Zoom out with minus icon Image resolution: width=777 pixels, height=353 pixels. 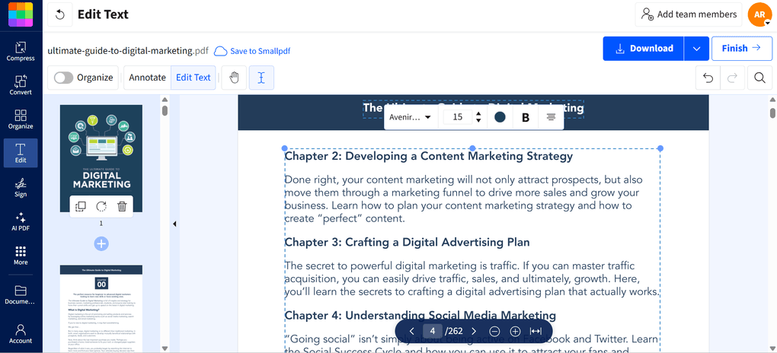click(x=494, y=331)
